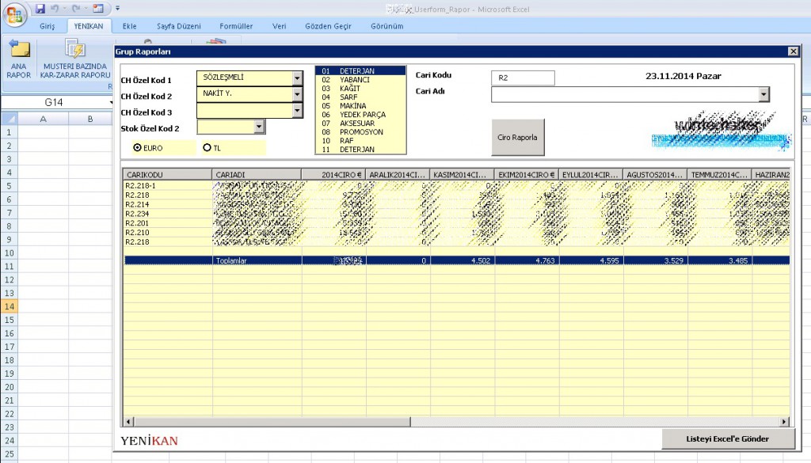
Task: Open the CH Özel Kod 2 dropdown
Action: pyautogui.click(x=297, y=94)
